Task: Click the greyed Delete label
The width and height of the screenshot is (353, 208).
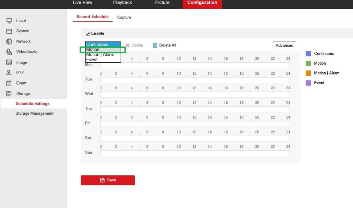Action: (137, 45)
